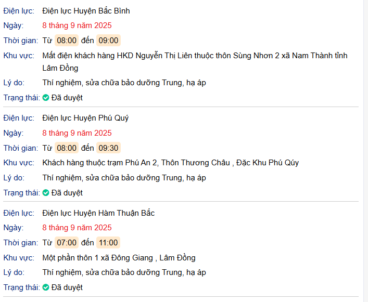Viewport: 368px width, 302px height.
Task: Click red date of Hàm Thuận Bắc entry
Action: pyautogui.click(x=77, y=228)
